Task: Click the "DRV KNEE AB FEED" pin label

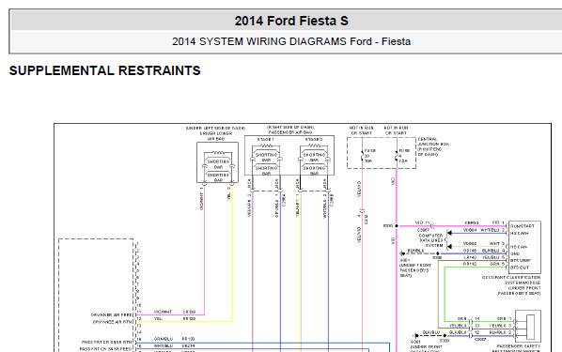Action: (112, 314)
